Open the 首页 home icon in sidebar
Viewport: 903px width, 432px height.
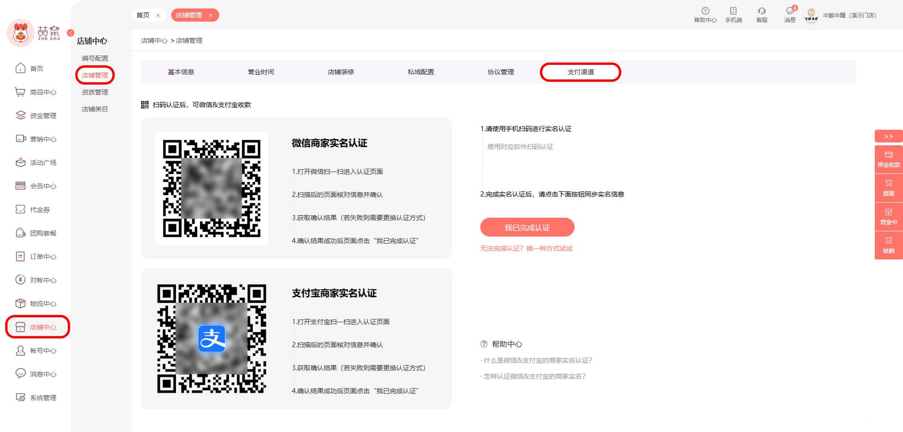click(20, 69)
